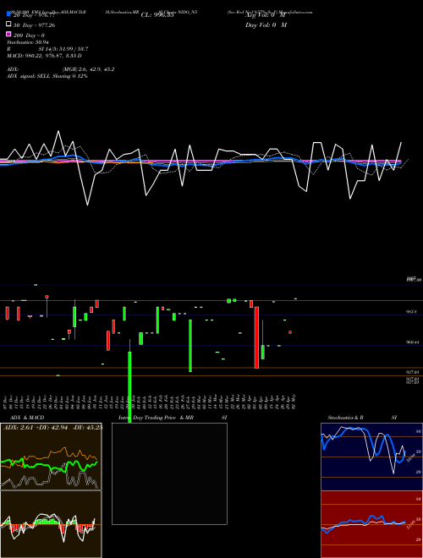423x558 pixels.
Task: Click the 'Stochastics & R SI' panel title
Action: click(x=362, y=418)
